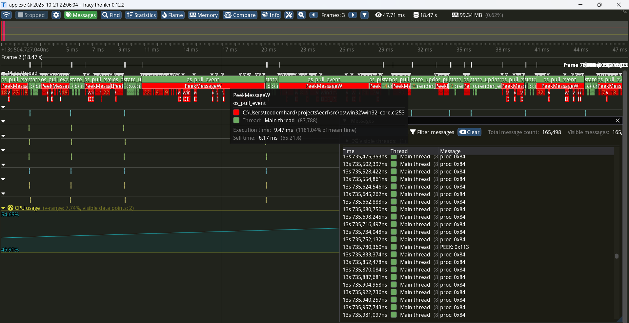The width and height of the screenshot is (629, 323).
Task: Go to the next frame arrow
Action: (x=353, y=15)
